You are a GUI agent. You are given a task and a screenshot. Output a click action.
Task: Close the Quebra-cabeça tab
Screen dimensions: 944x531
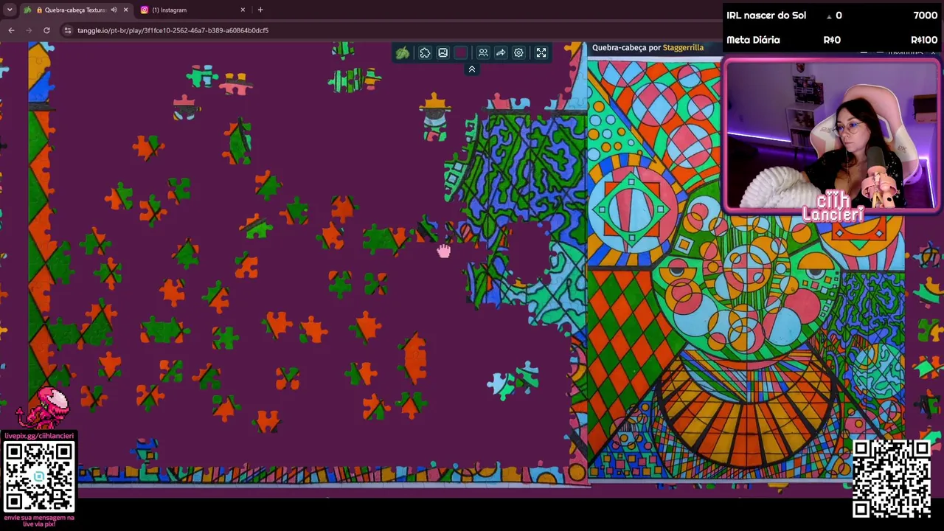(x=125, y=10)
